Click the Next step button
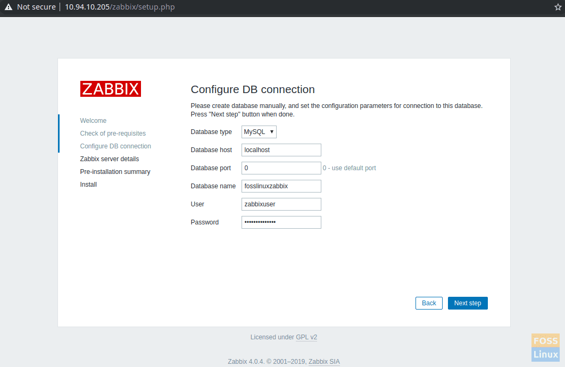The width and height of the screenshot is (565, 367). 468,303
